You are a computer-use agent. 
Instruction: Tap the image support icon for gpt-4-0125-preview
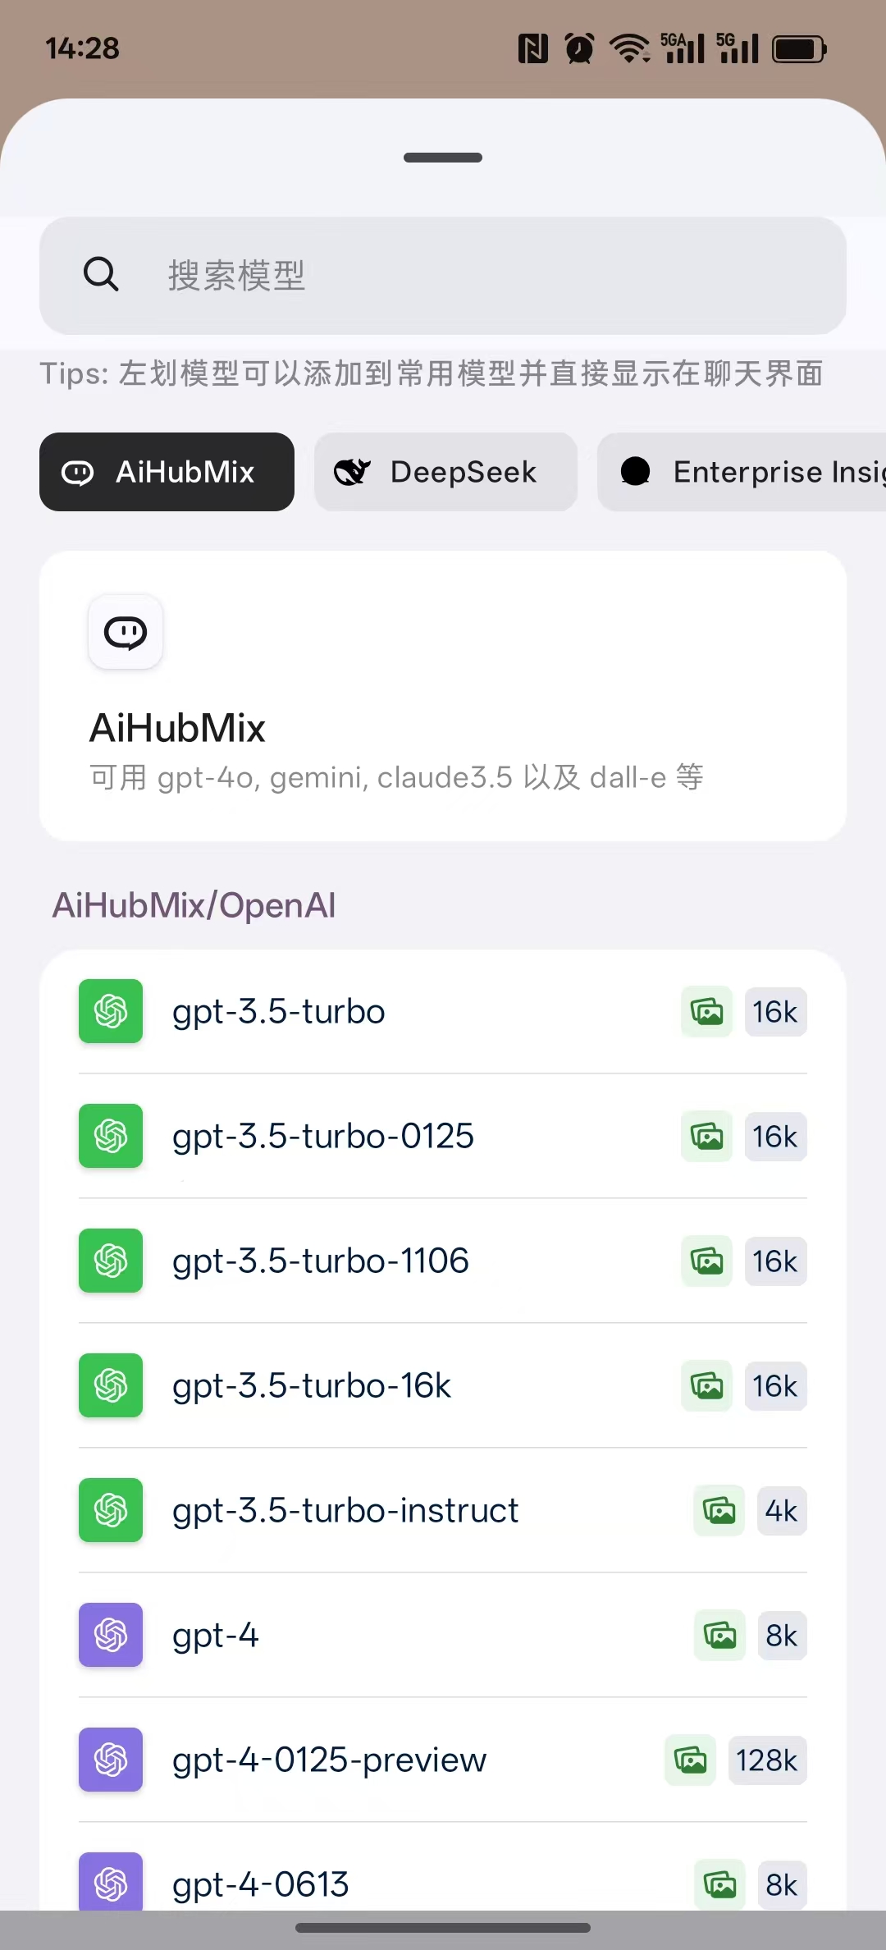(x=690, y=1760)
